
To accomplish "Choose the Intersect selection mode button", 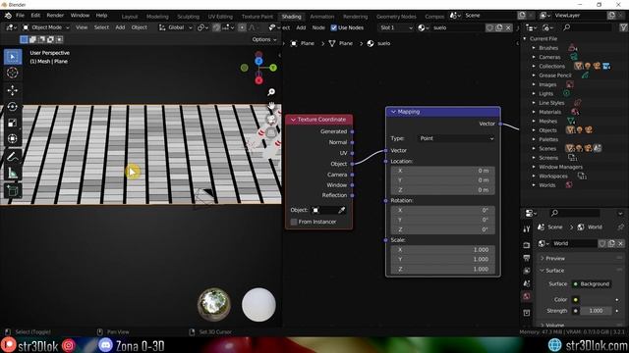I will (59, 39).
